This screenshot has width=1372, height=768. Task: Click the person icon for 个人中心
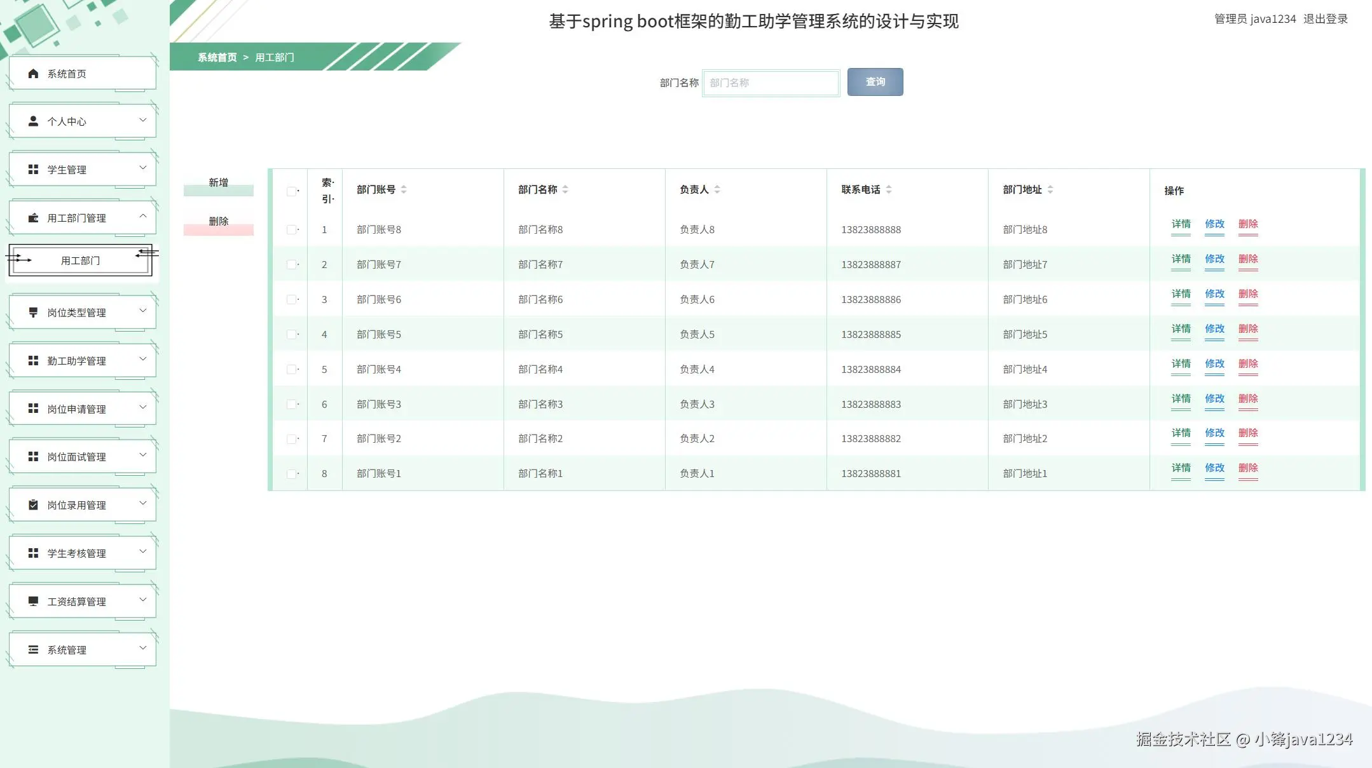33,121
